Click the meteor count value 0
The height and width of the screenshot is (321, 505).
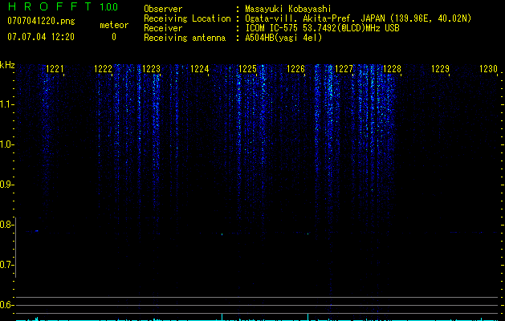114,37
